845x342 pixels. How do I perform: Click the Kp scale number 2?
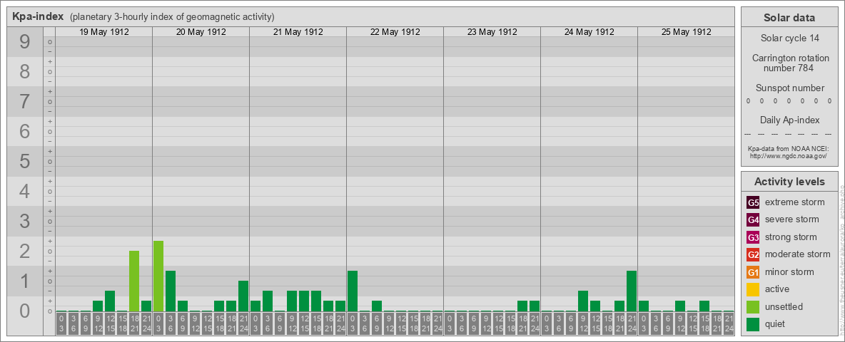tap(25, 251)
